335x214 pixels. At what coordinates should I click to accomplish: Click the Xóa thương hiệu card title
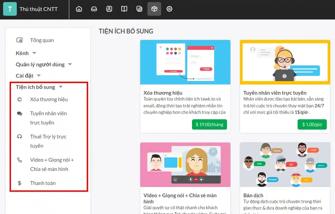163,93
